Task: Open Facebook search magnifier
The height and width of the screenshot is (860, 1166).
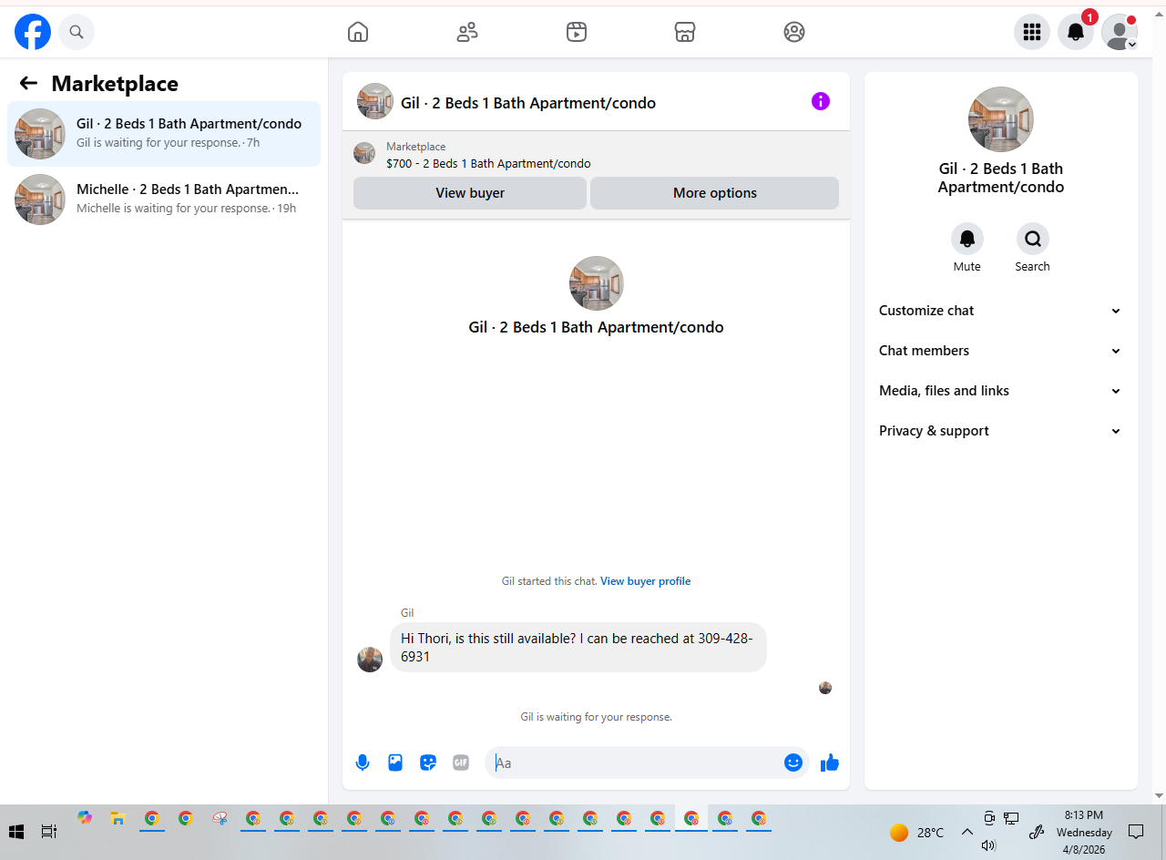Action: 77,32
